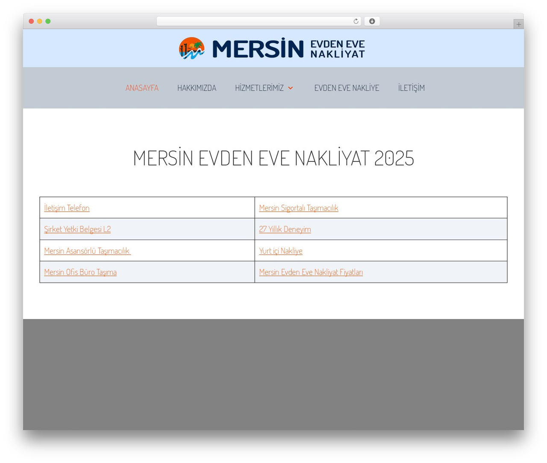Image resolution: width=547 pixels, height=463 pixels.
Task: Open Mersin Asansörlü Taşımacılık link
Action: (87, 251)
